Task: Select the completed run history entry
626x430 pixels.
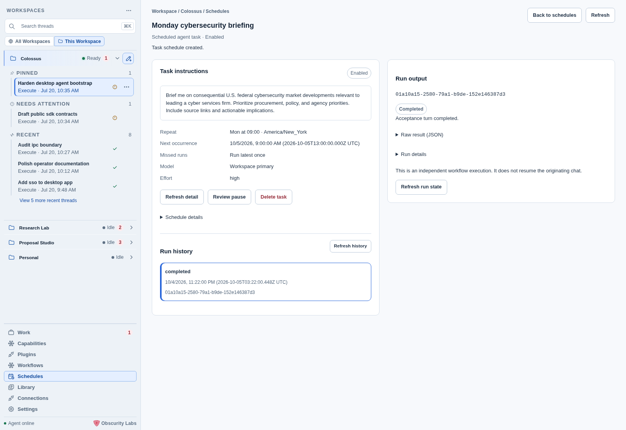Action: [266, 282]
